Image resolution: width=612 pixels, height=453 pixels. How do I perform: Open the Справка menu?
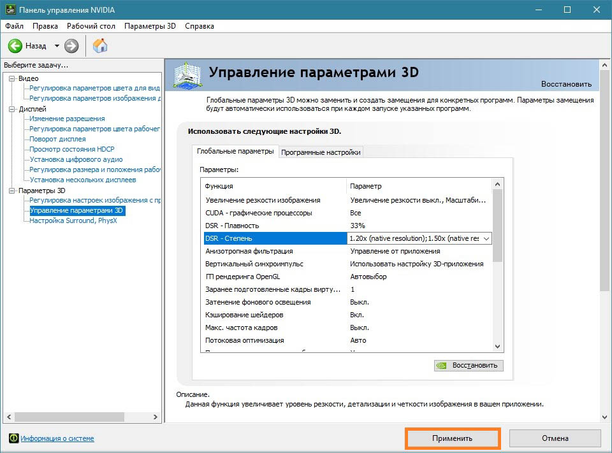(x=200, y=26)
